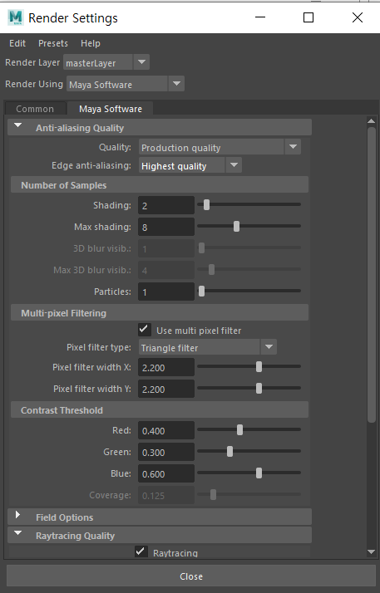Click the Red threshold slider handle
Viewport: 380px width, 593px height.
coord(239,429)
